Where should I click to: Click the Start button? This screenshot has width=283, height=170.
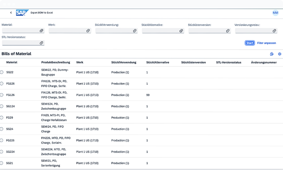[x=250, y=43]
